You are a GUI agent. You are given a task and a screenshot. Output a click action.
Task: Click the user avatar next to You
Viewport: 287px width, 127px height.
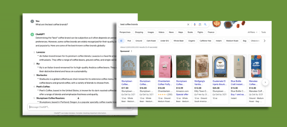click(32, 21)
